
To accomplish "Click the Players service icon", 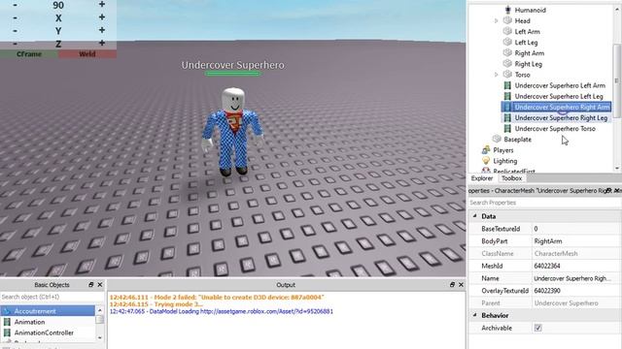I will coord(486,150).
